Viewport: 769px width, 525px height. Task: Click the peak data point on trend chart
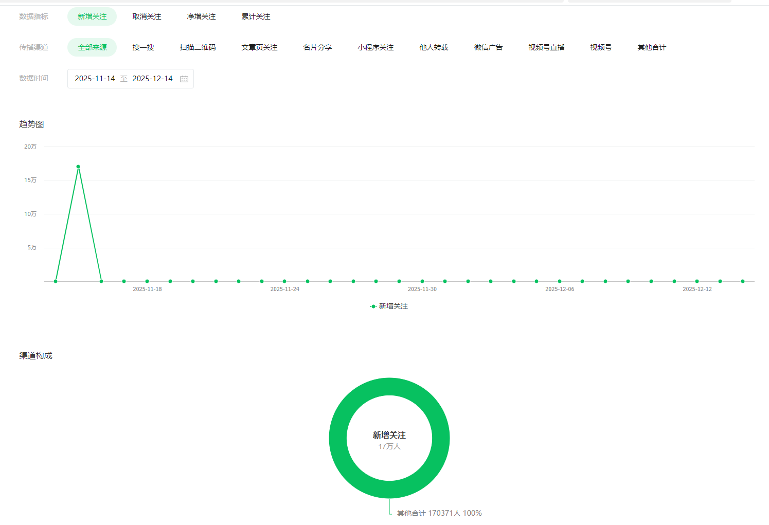tap(78, 167)
